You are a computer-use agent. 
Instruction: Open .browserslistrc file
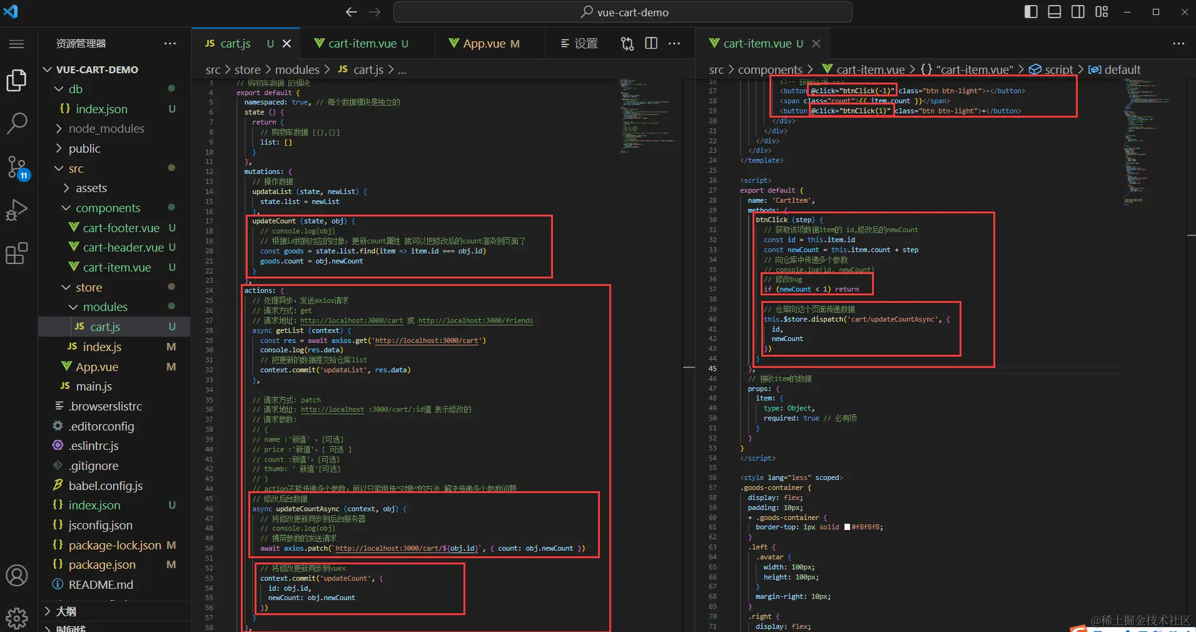coord(114,406)
